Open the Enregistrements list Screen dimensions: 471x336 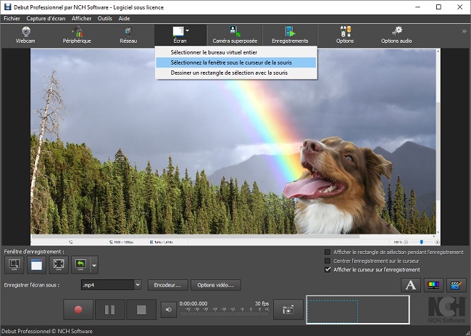290,35
